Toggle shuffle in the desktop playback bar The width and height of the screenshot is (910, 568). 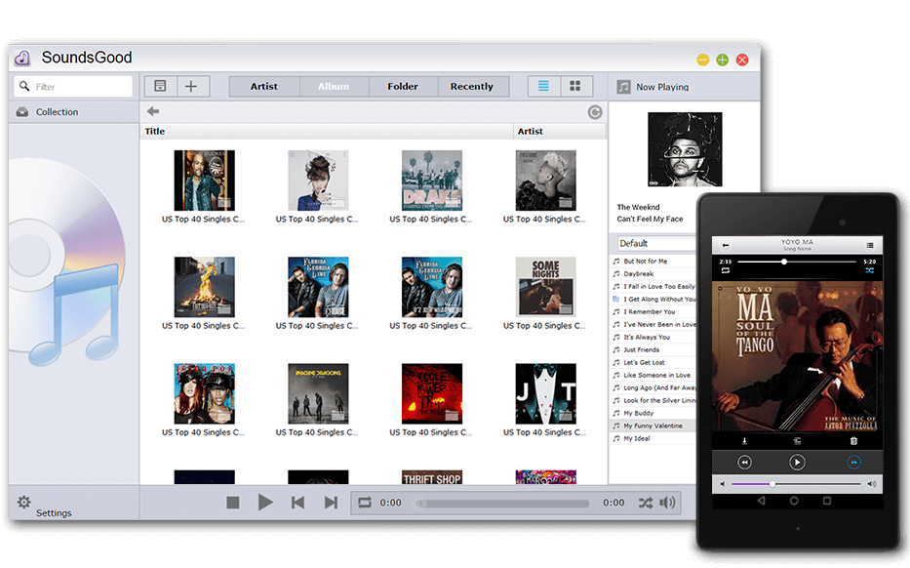coord(646,503)
